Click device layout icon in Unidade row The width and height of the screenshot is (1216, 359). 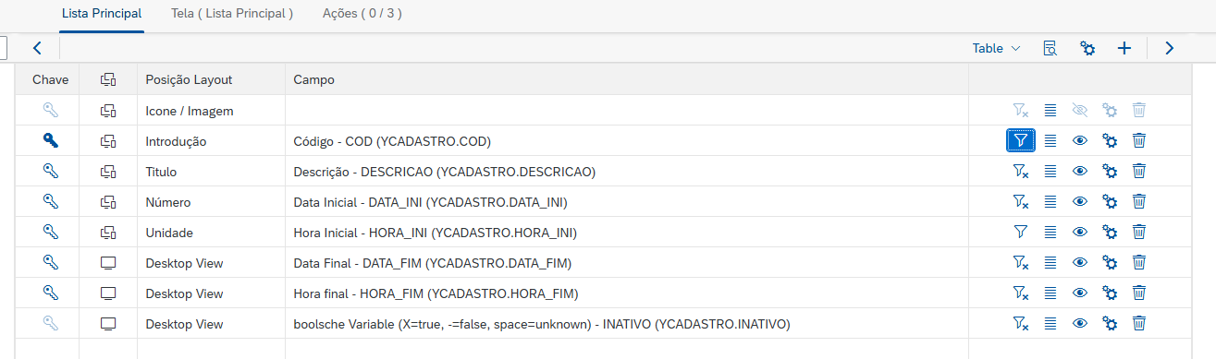[108, 233]
